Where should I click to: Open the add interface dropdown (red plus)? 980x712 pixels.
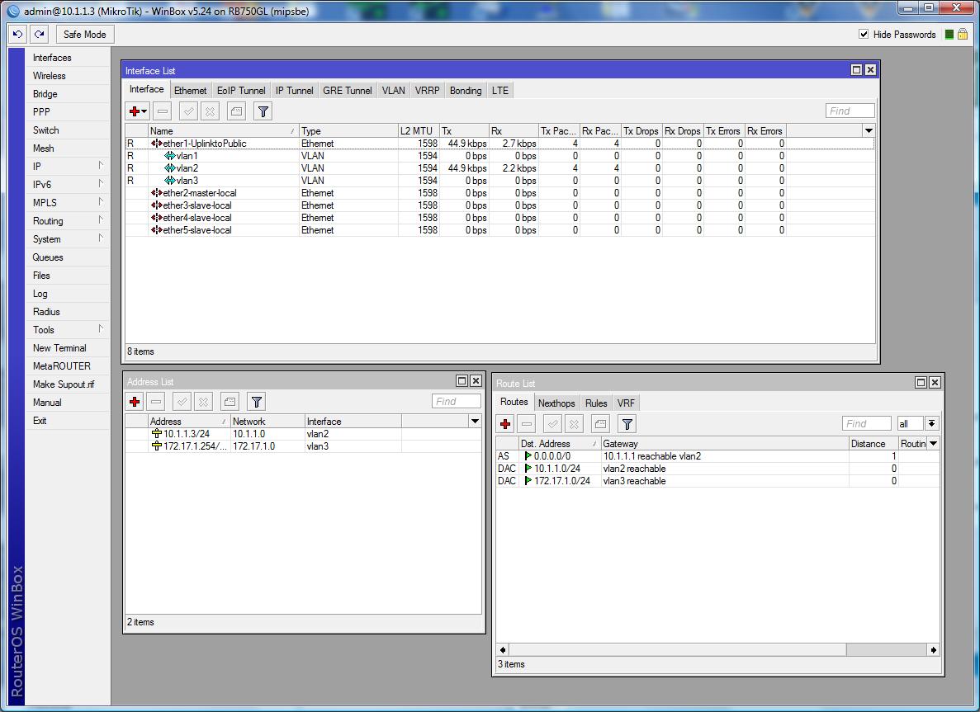point(135,111)
